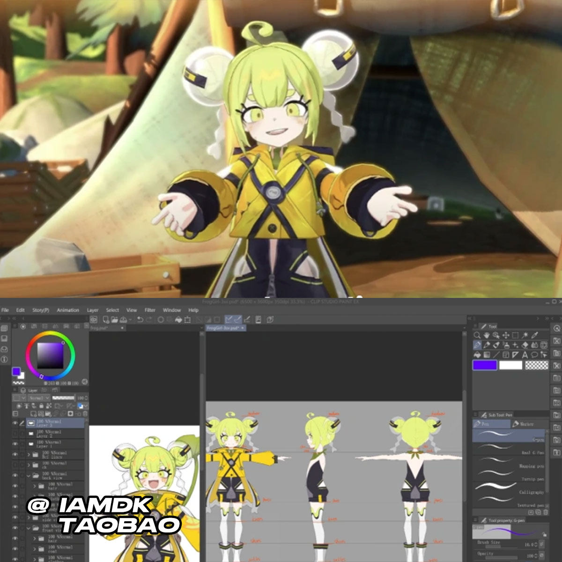Select the Airbrush tool
Viewport: 562px width, 562px height.
tap(506, 345)
